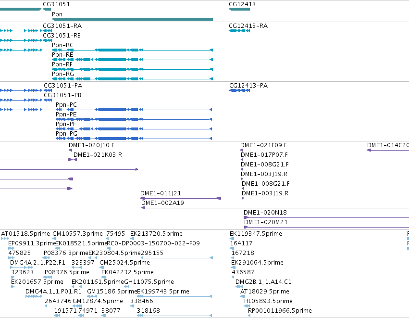Click the GM10557.3prime EST label
Image resolution: width=409 pixels, height=318 pixels.
(77, 234)
